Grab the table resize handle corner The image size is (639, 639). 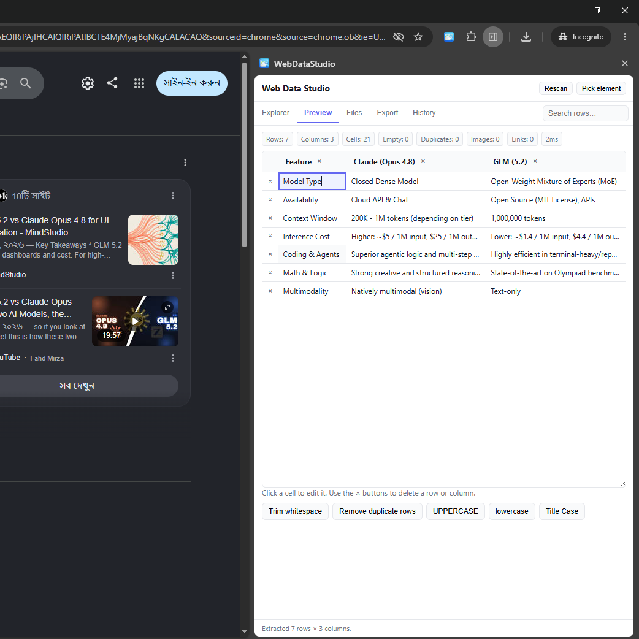(x=622, y=484)
